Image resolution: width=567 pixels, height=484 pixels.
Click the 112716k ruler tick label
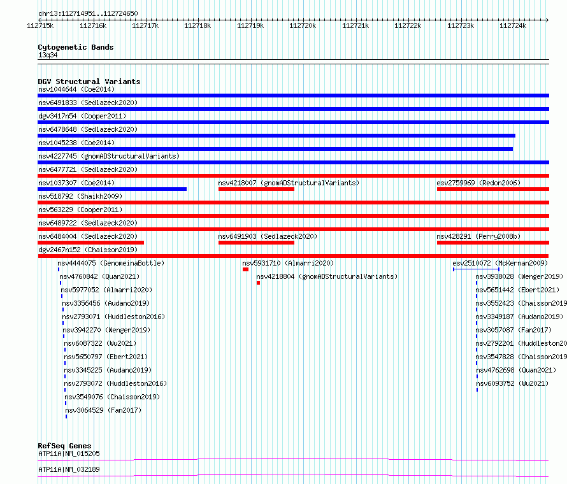93,25
